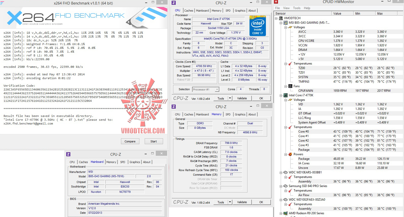Click the WDC WD1002FAEX-00Z3A0 drive icon
The height and width of the screenshot is (217, 404).
click(286, 200)
